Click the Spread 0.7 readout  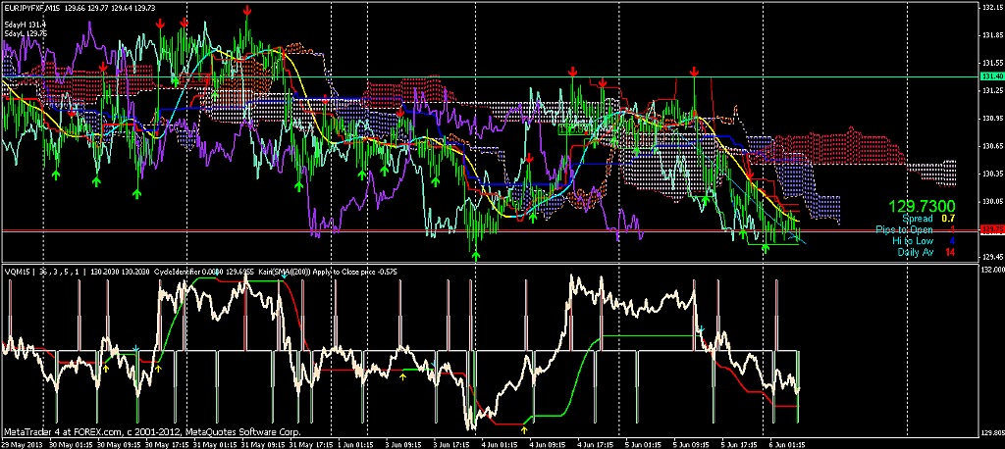928,219
